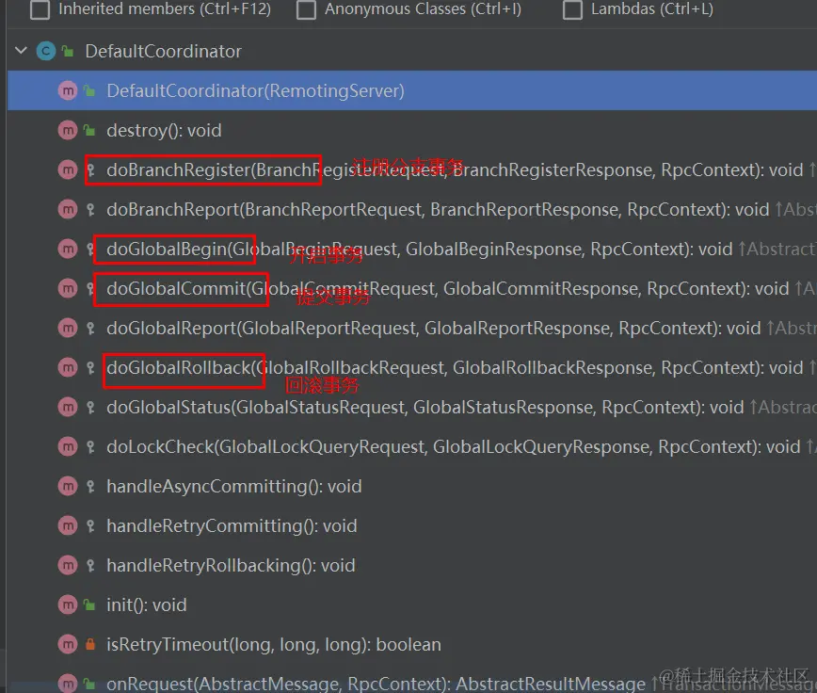Click public visibility icon beside init()

tap(89, 605)
